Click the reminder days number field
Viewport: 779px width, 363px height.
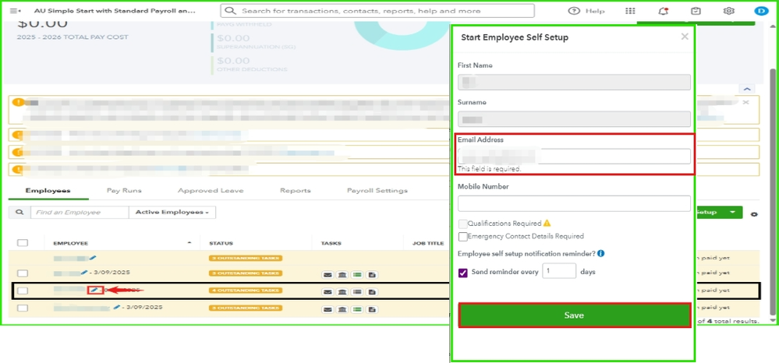[x=559, y=271]
